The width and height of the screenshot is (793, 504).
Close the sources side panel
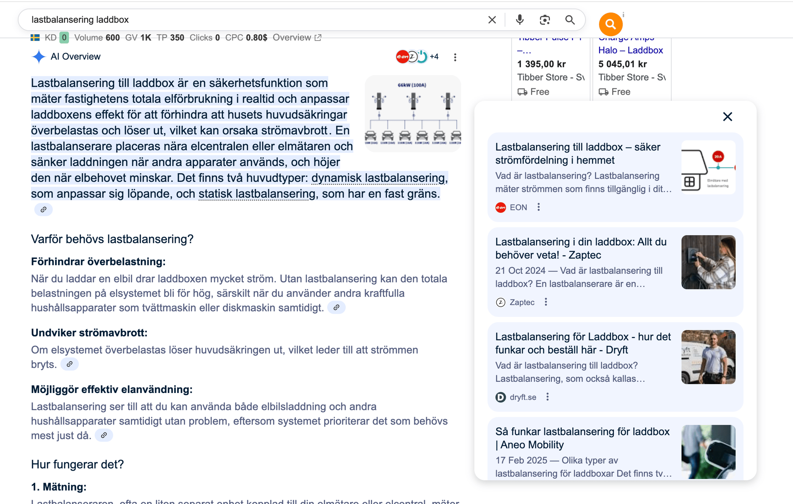(x=728, y=117)
